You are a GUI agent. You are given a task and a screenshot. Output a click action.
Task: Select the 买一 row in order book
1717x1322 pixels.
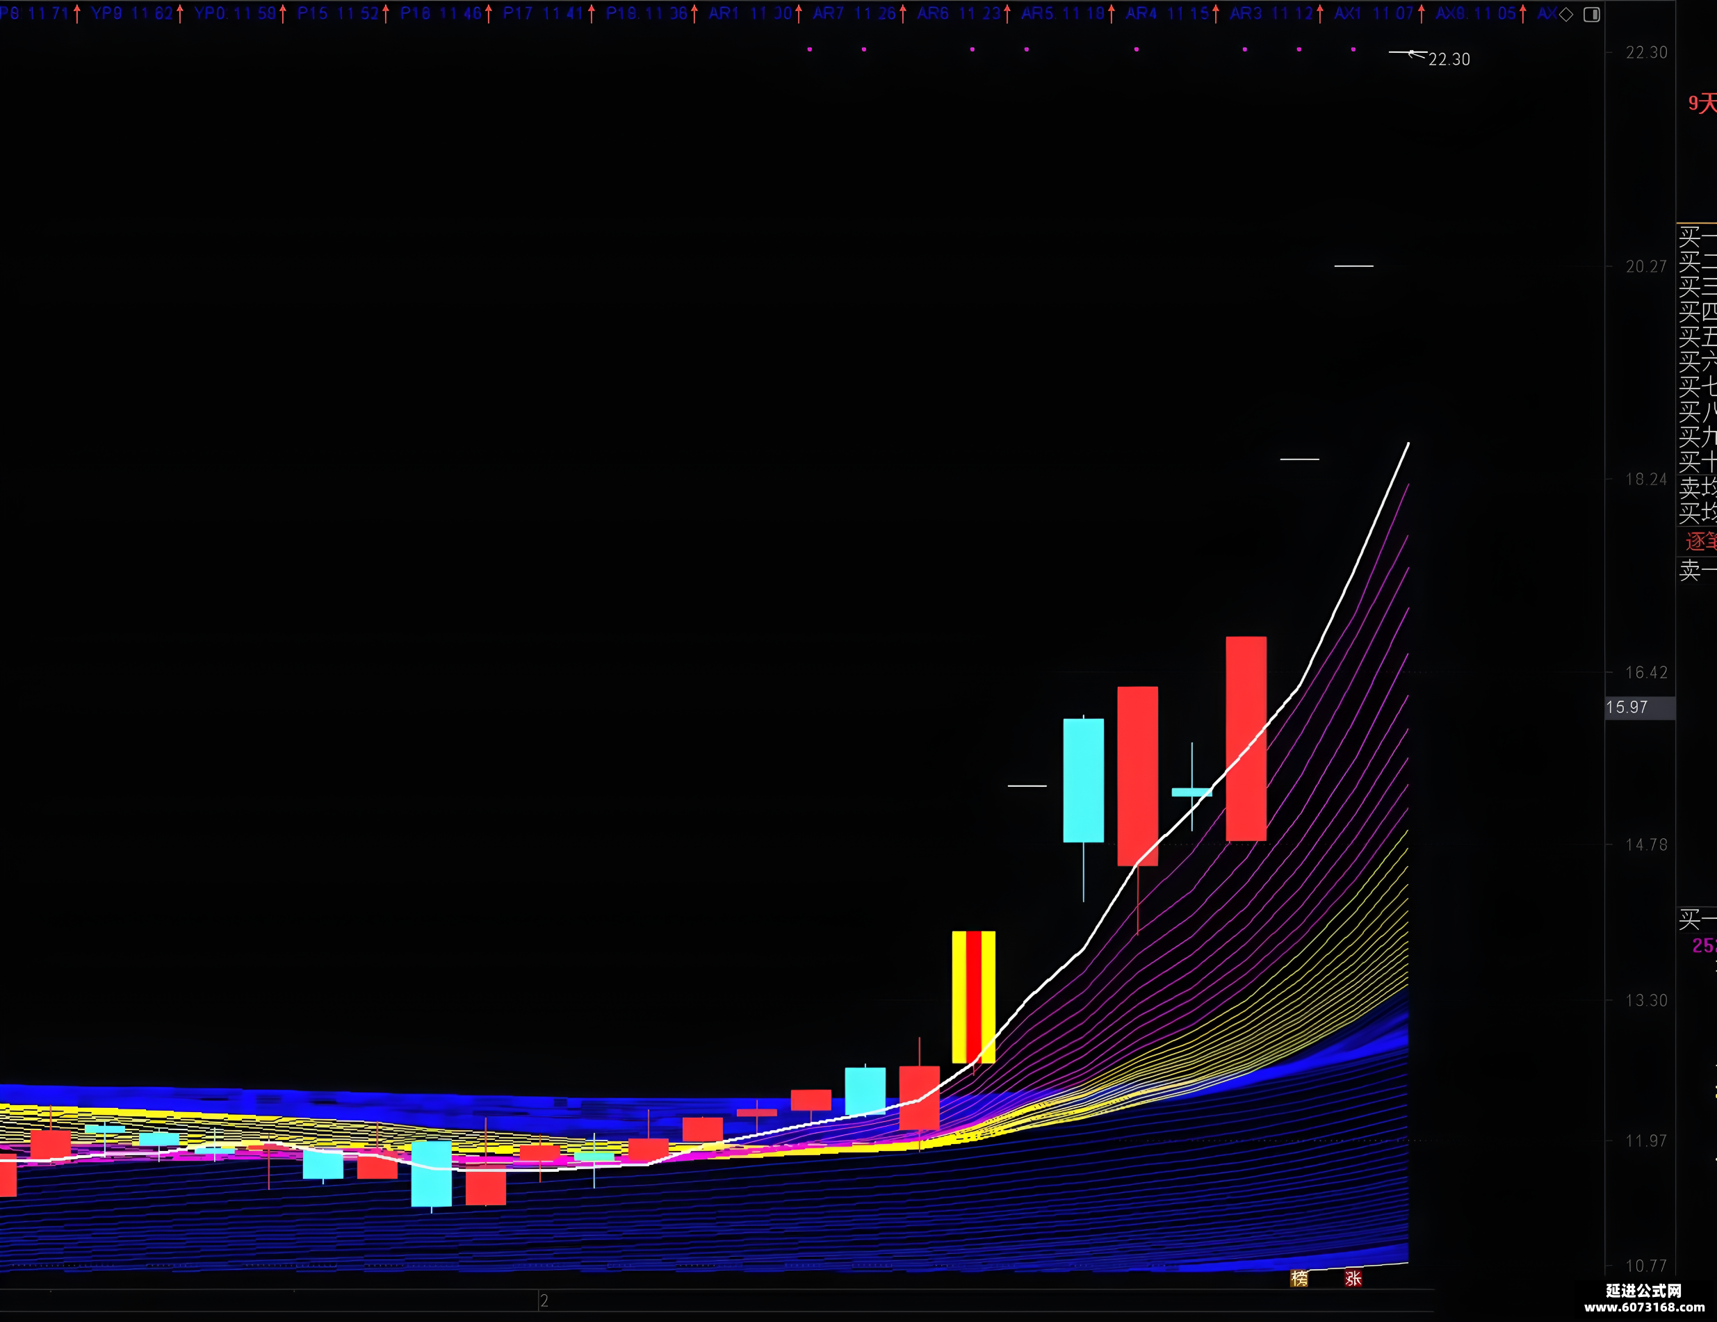pyautogui.click(x=1698, y=236)
